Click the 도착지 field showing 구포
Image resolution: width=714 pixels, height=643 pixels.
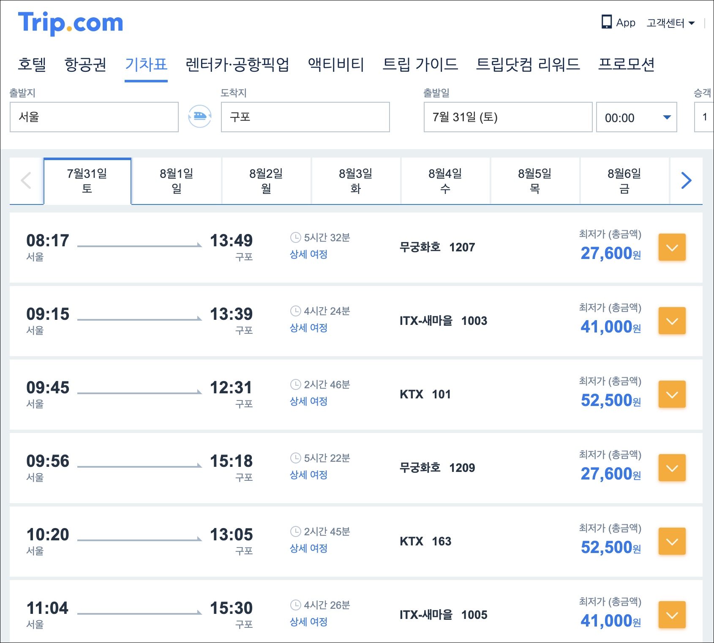(305, 117)
